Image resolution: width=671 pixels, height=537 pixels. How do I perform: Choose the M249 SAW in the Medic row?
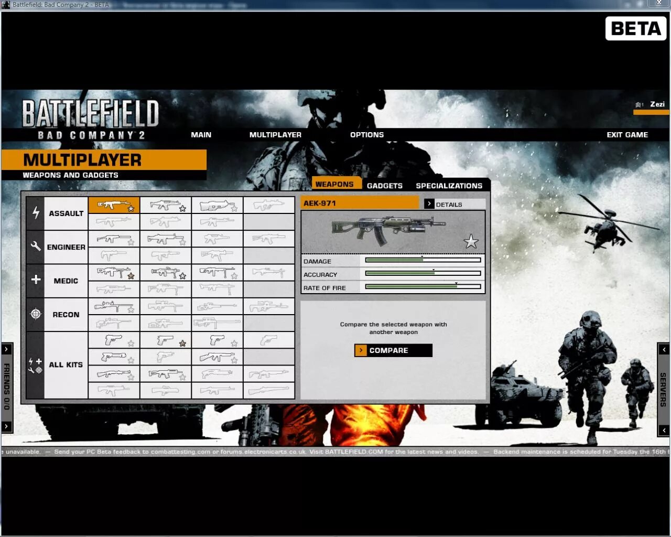166,273
